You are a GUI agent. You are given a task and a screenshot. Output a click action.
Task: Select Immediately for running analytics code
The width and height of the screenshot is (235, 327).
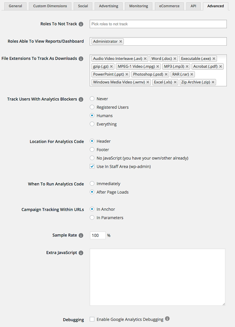pos(92,184)
